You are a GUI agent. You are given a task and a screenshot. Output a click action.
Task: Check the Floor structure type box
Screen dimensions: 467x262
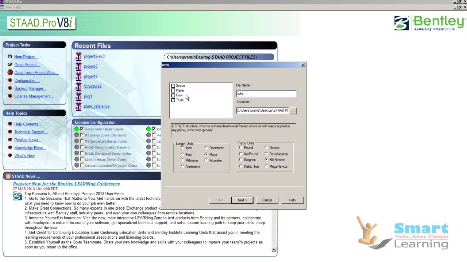coord(173,95)
